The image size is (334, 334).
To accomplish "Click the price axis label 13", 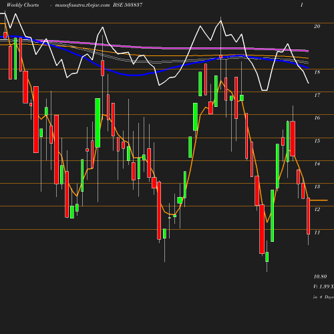I will tap(317, 186).
